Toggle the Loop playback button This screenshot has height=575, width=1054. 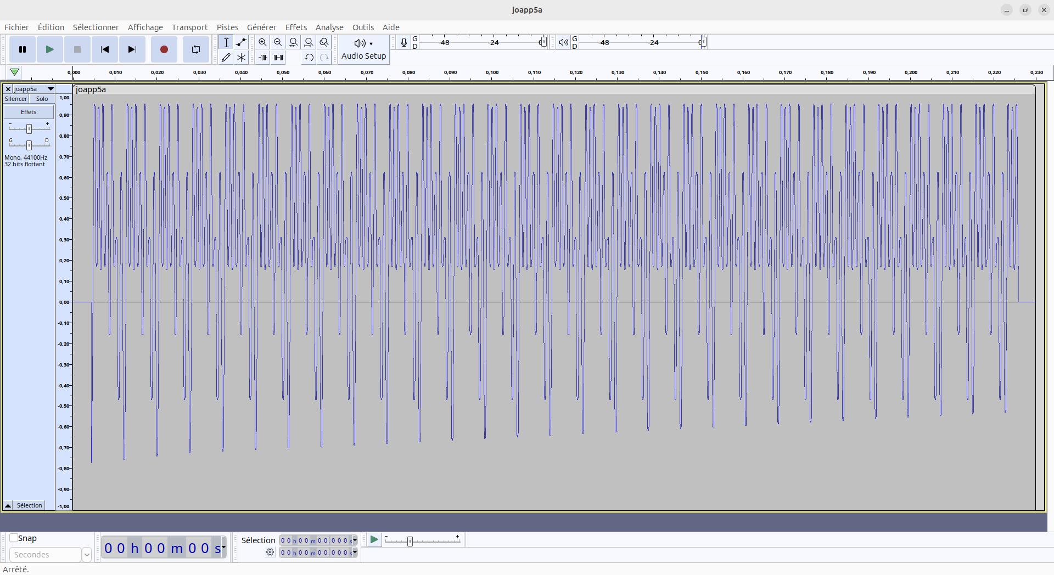(195, 49)
